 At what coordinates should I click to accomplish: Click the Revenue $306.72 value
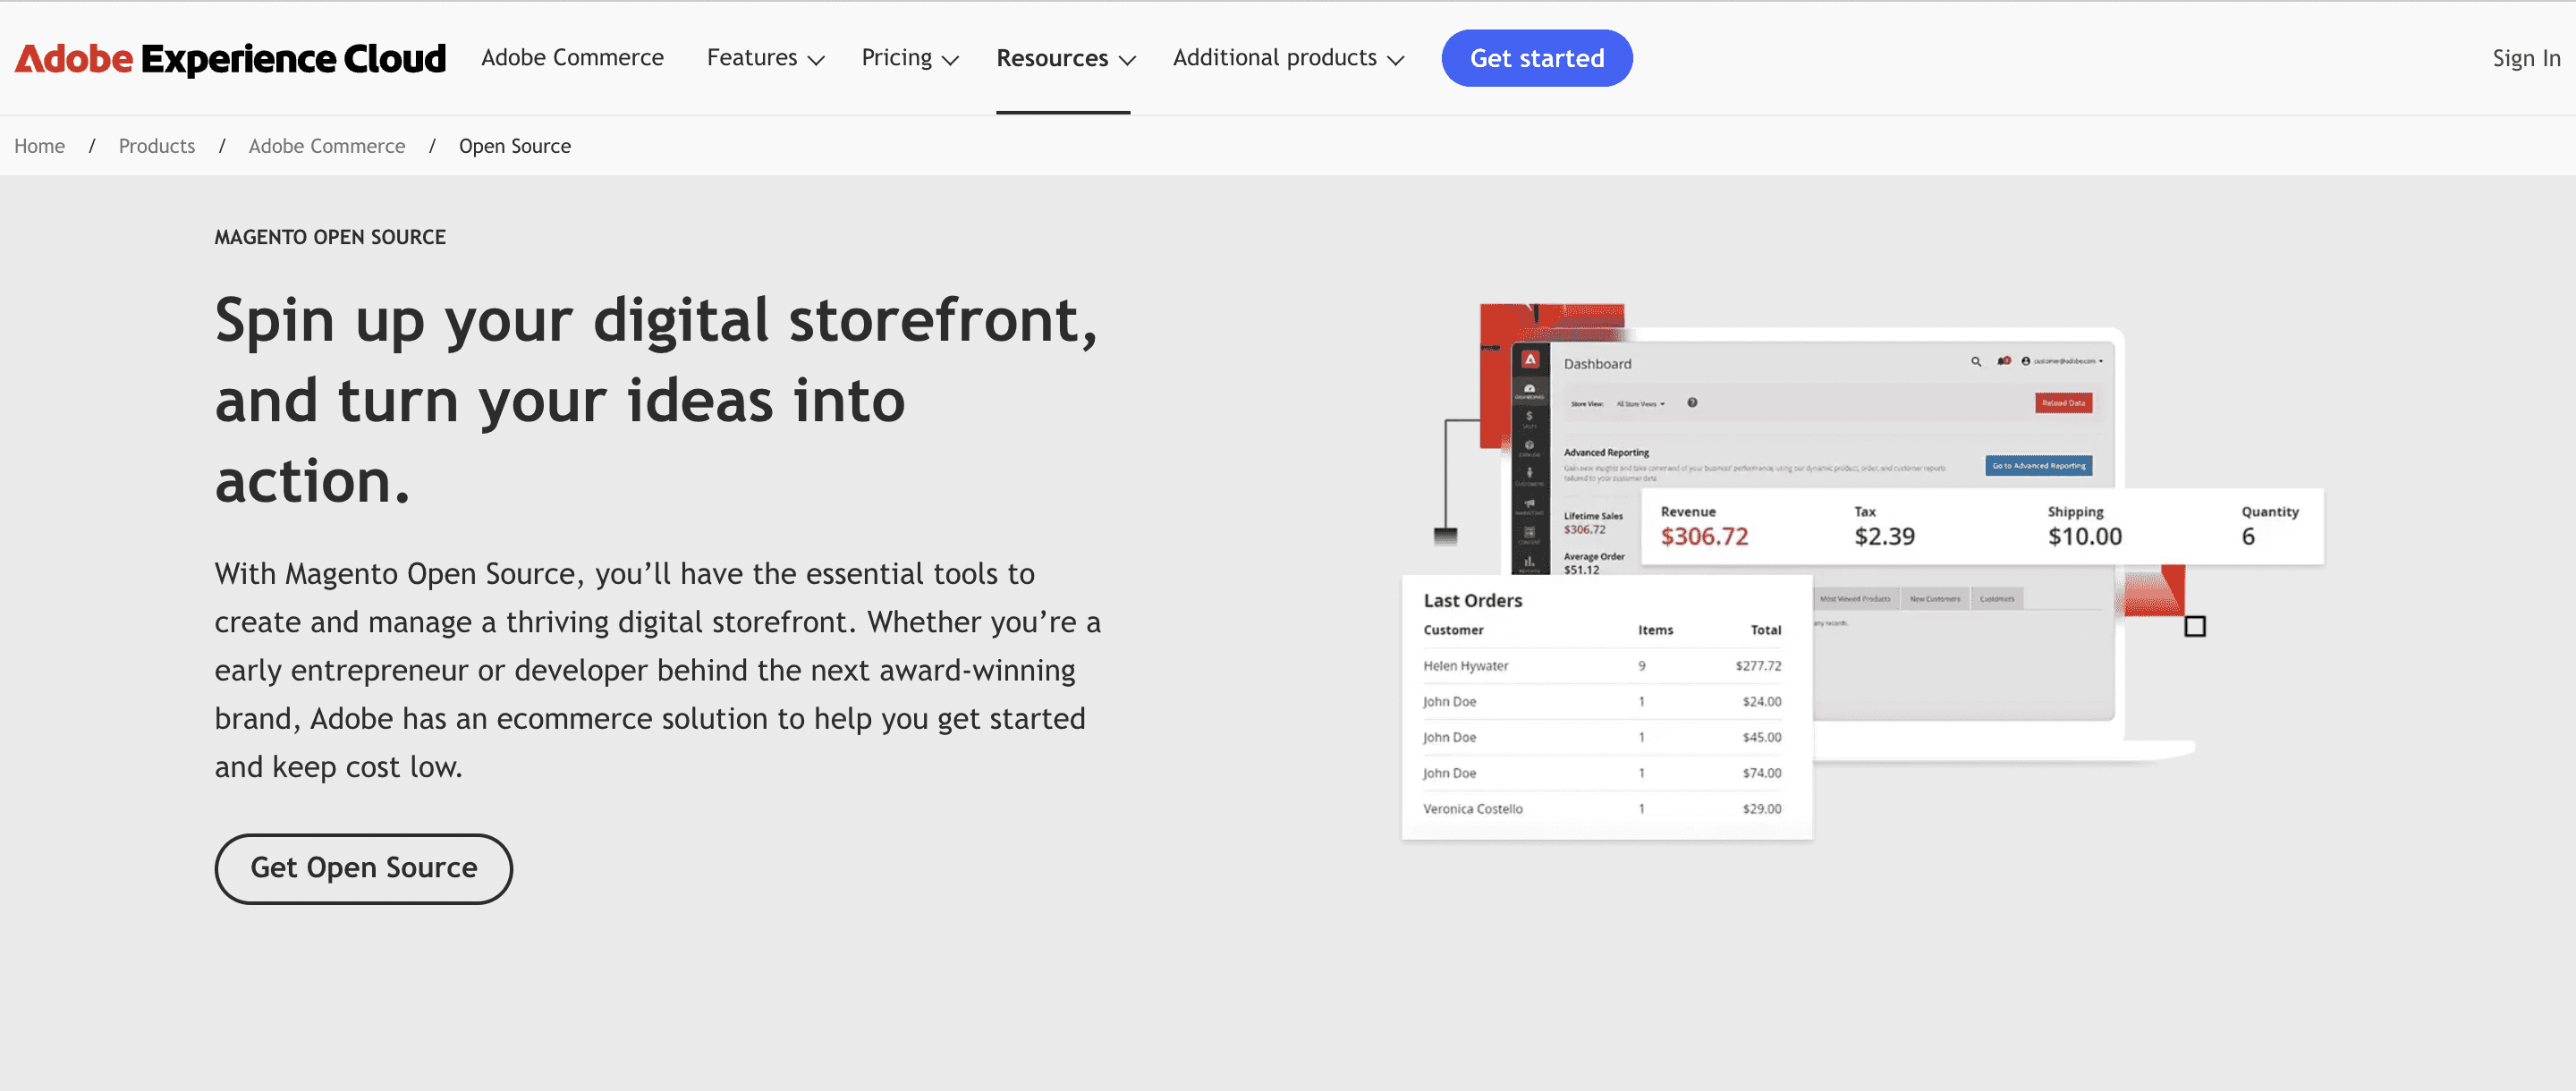click(1704, 536)
